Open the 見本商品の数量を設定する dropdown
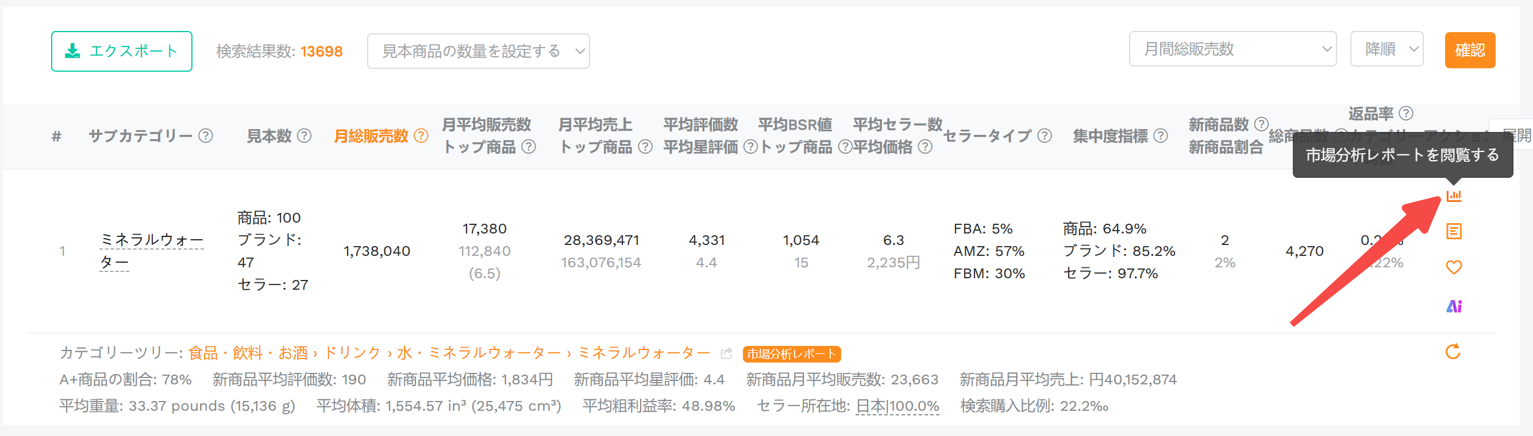Viewport: 1533px width, 436px height. tap(478, 51)
